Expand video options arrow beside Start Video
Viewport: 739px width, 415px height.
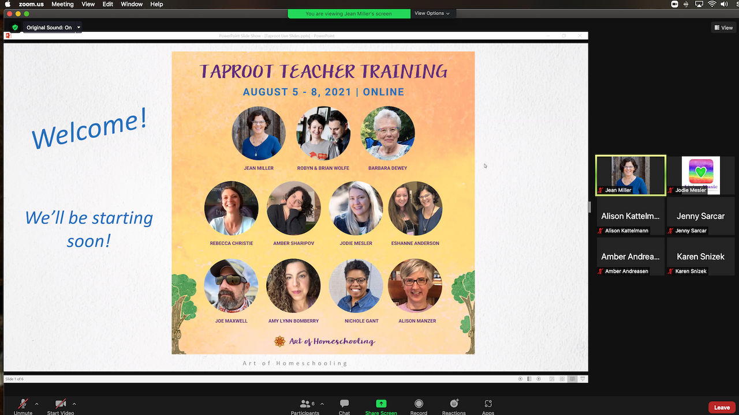click(x=74, y=403)
